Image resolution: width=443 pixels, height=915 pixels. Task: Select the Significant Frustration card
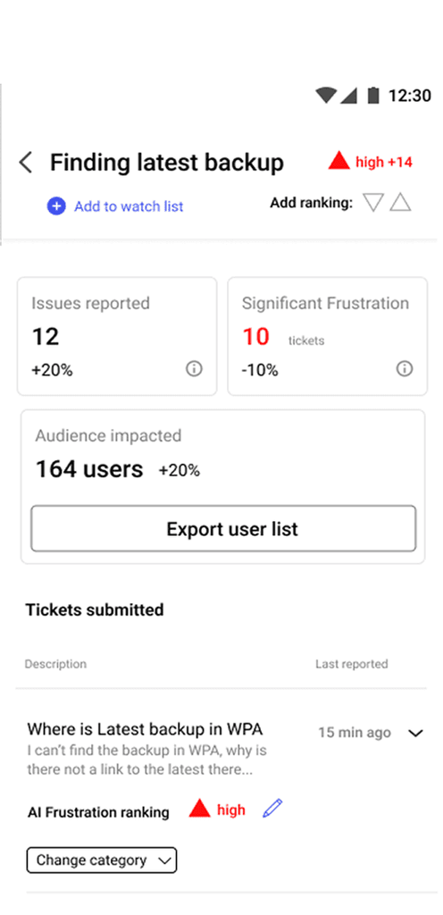pos(327,336)
